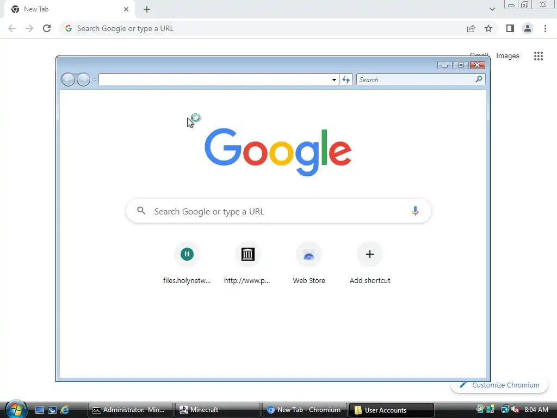Switch to New Tab - Chromium taskbar item
The image size is (557, 418).
304,410
